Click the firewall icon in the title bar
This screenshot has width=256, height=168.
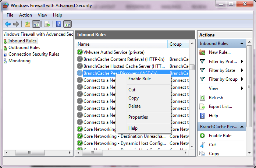(6, 6)
